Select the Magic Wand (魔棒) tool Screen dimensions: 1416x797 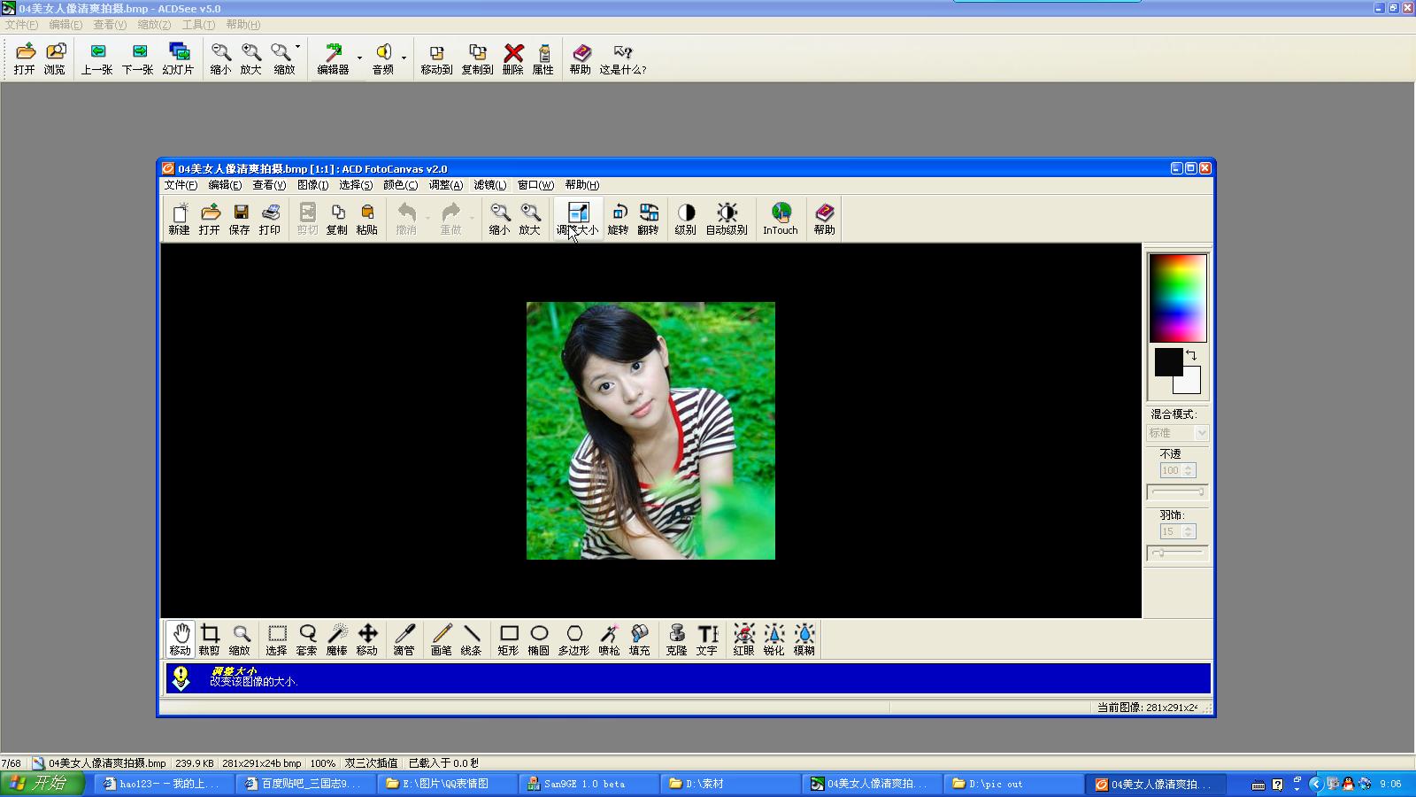[337, 638]
